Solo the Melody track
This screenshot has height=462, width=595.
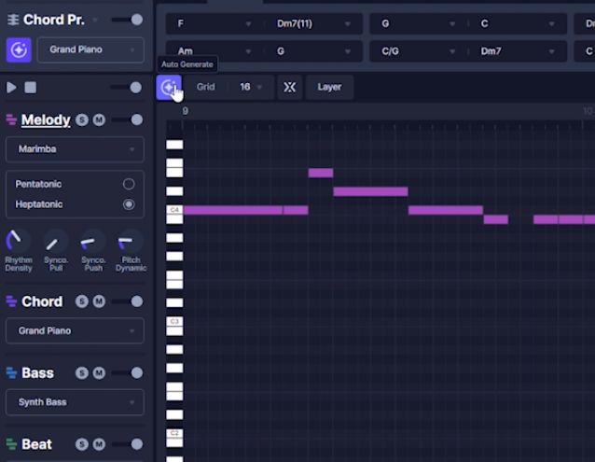pos(82,119)
